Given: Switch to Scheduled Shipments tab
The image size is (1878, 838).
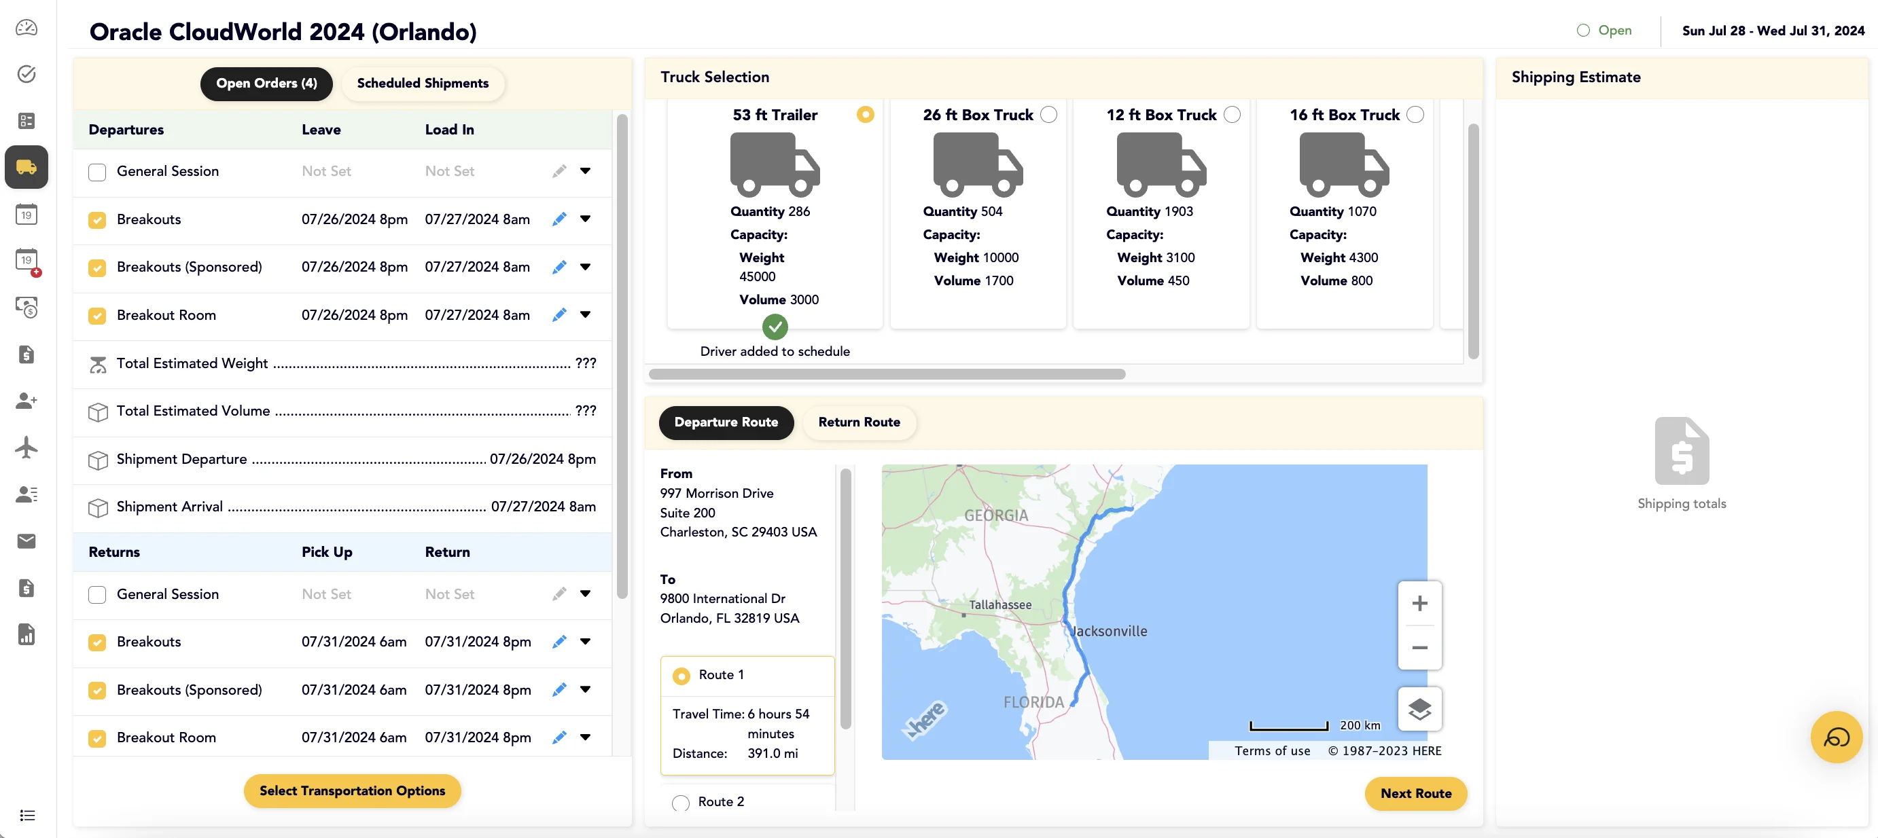Looking at the screenshot, I should [x=423, y=84].
